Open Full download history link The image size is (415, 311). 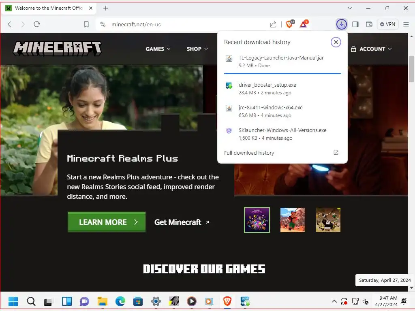[249, 153]
